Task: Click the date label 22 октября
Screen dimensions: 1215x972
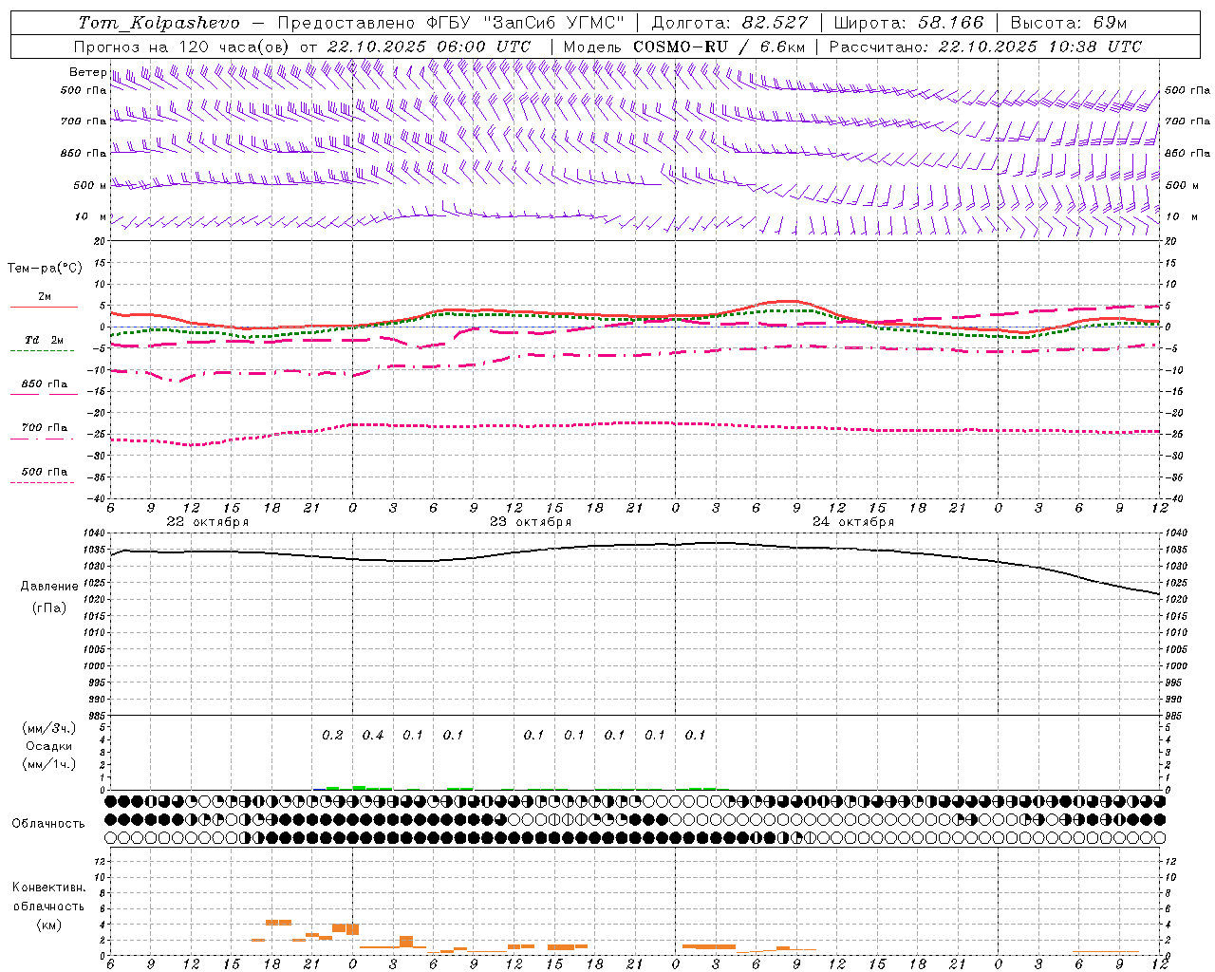Action: click(208, 521)
